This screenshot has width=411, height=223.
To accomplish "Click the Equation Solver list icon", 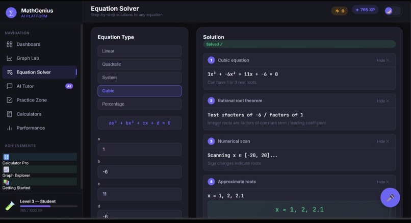I will (x=10, y=72).
